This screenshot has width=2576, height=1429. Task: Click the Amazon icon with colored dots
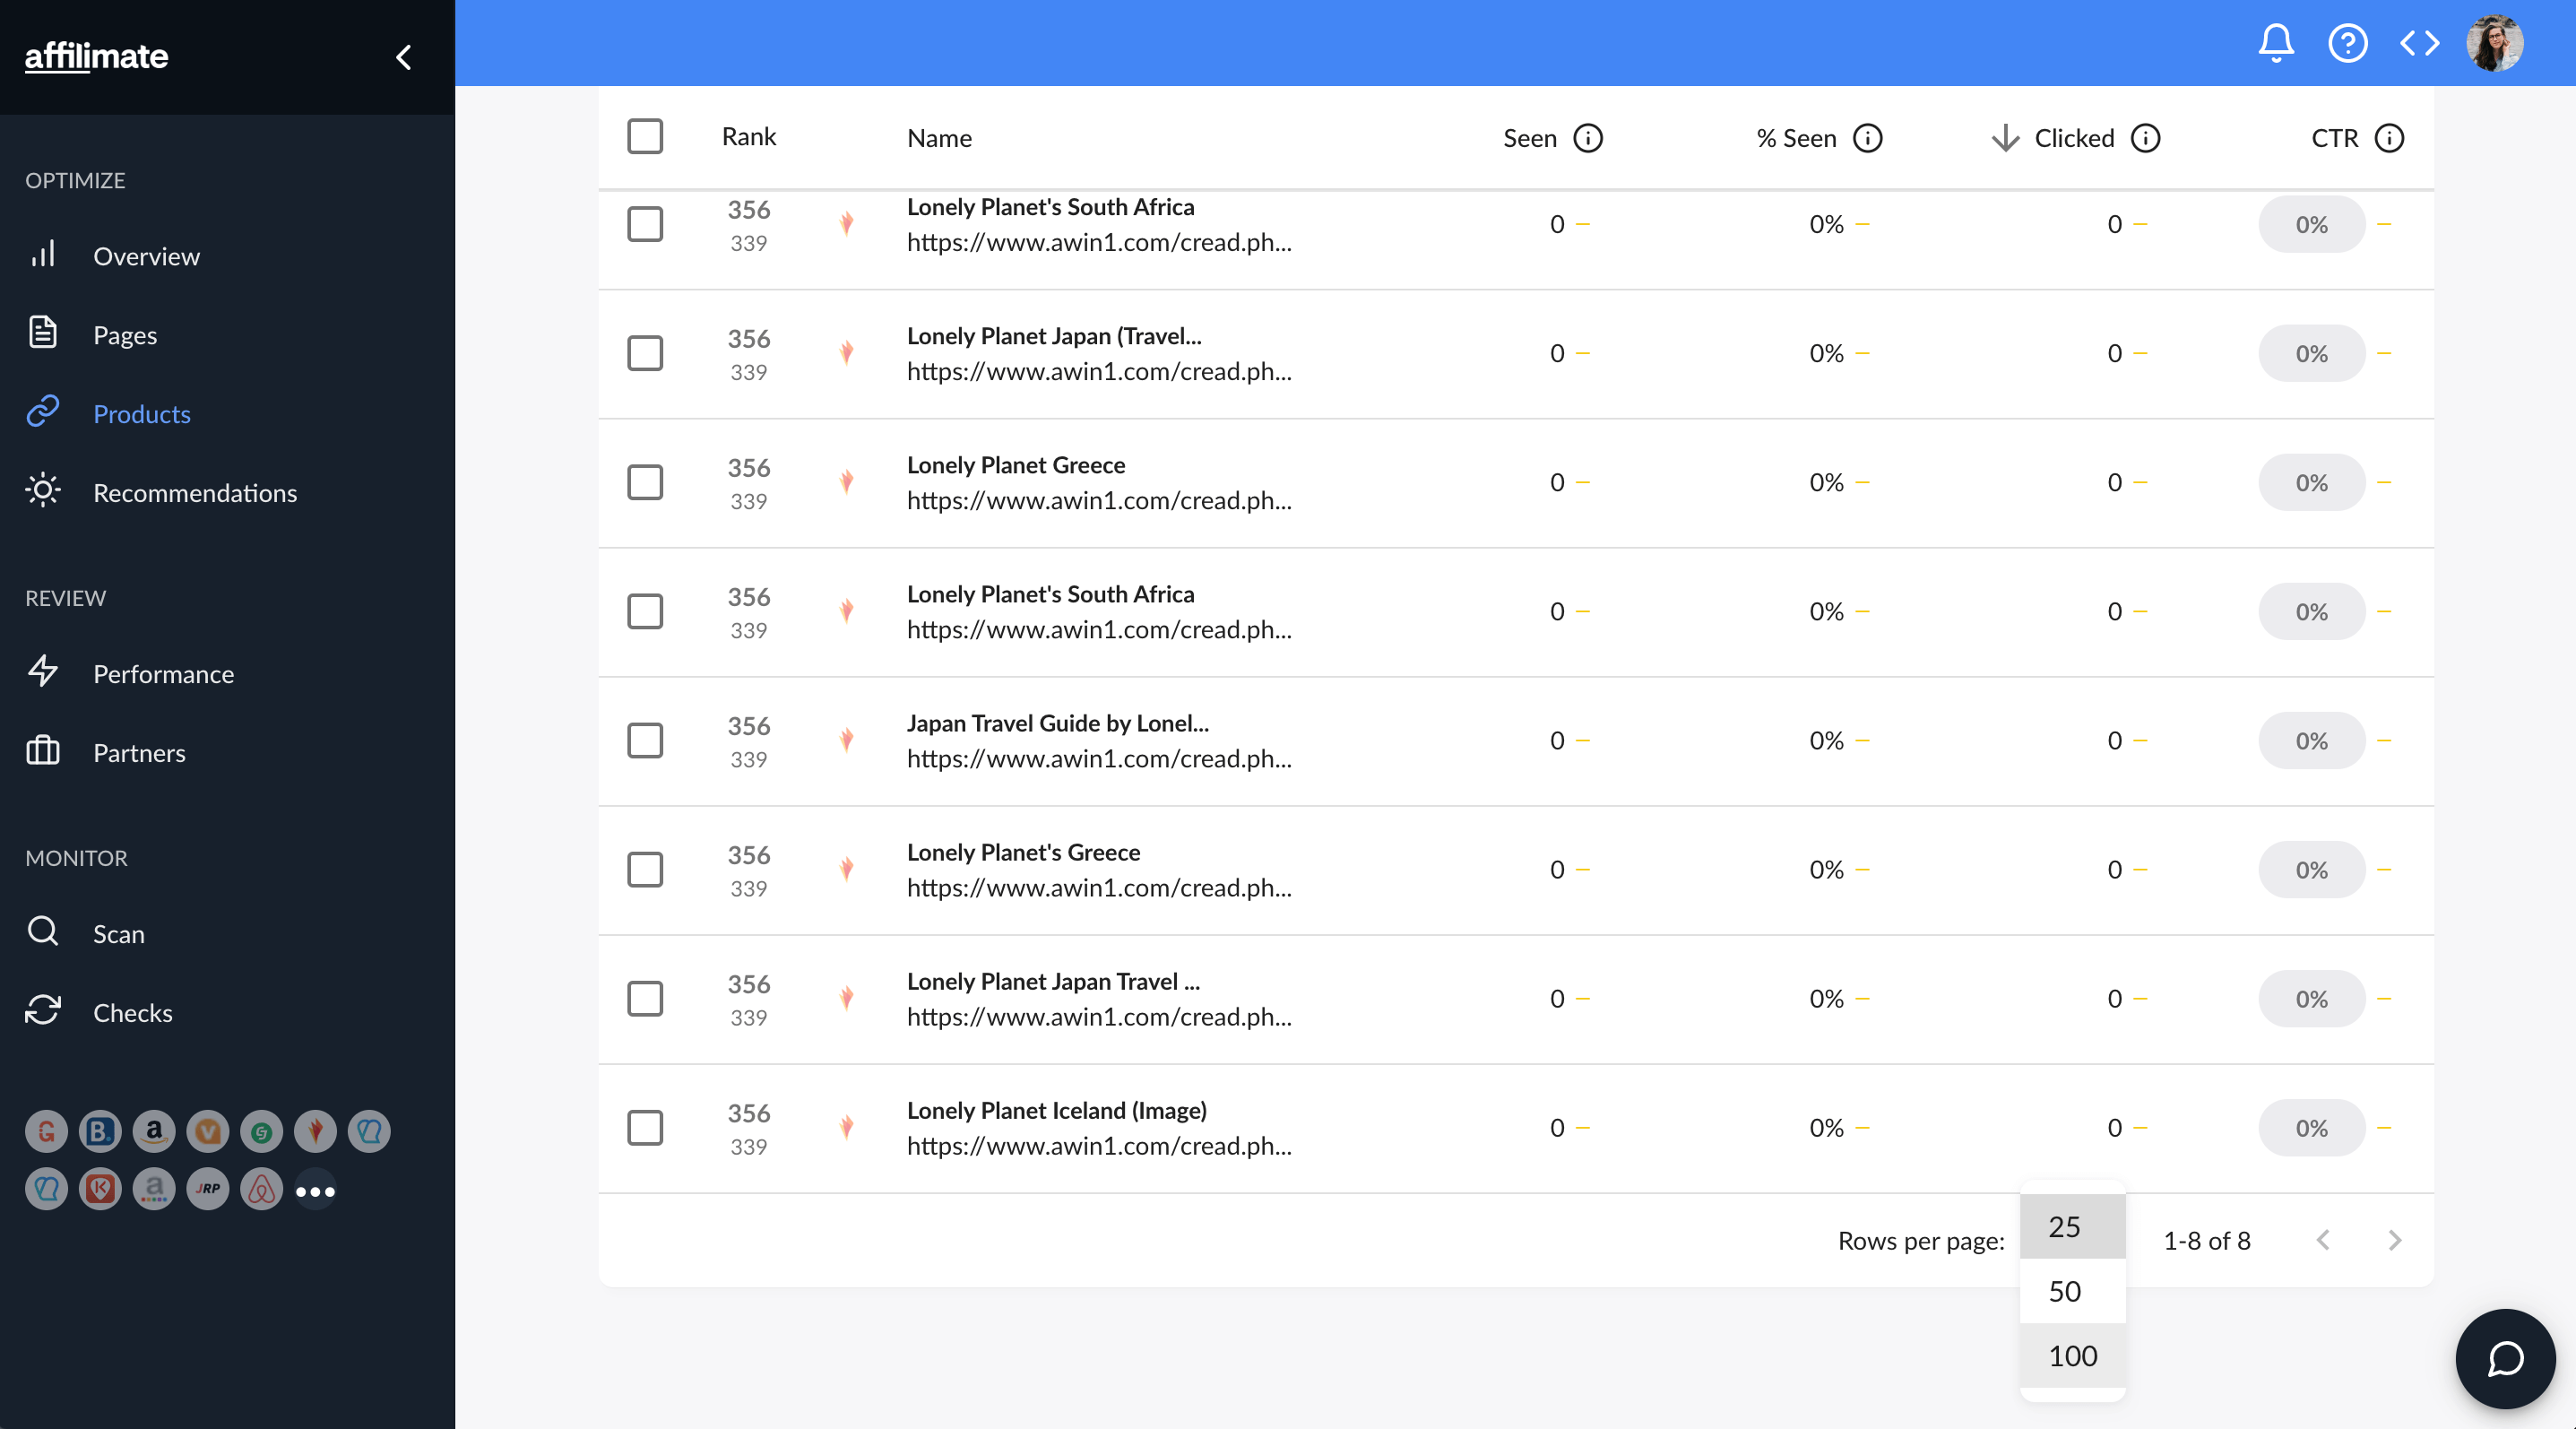tap(154, 1189)
